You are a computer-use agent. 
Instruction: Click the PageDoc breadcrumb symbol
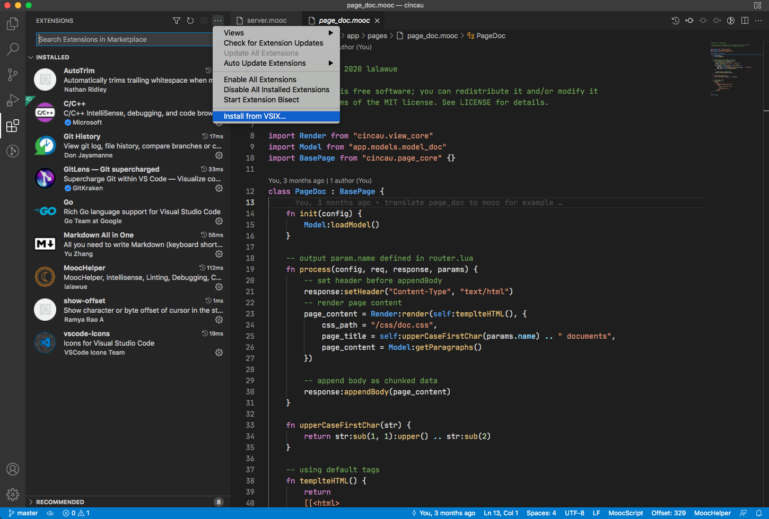[486, 36]
